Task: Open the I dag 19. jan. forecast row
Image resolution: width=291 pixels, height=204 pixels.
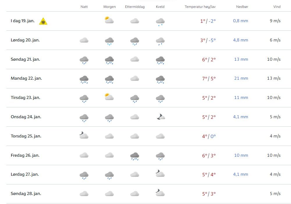Action: 22,21
